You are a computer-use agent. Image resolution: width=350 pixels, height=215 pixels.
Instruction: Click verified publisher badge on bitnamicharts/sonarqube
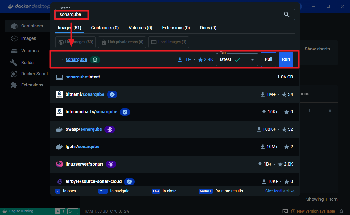tap(125, 112)
